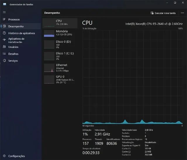Select the CPU performance item
The height and width of the screenshot is (160, 187).
(60, 23)
